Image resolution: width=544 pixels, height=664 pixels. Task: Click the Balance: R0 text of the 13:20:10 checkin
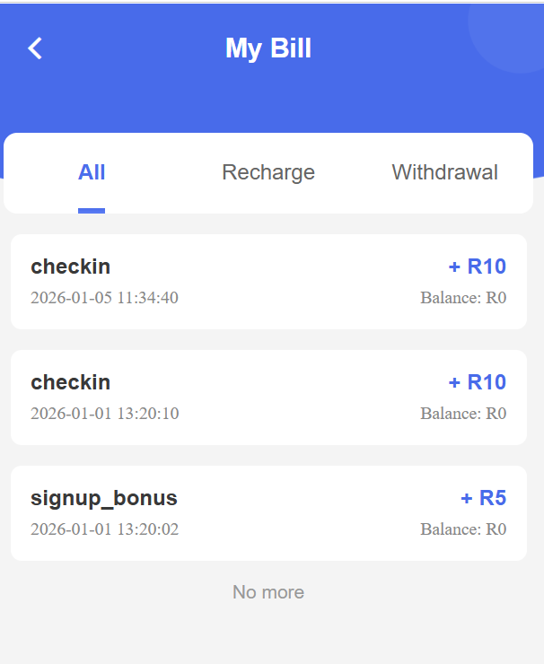(x=463, y=414)
